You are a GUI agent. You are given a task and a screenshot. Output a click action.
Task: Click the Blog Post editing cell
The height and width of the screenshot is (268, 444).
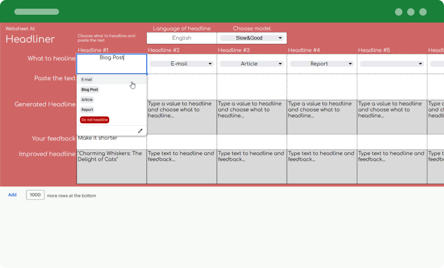[x=111, y=64]
